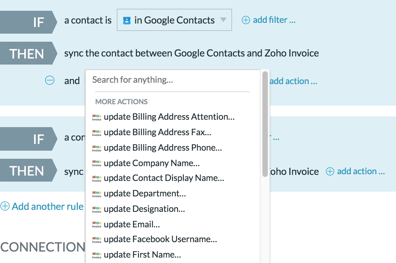Select 'update Billing Address Phone...'
The height and width of the screenshot is (263, 396).
coord(163,148)
